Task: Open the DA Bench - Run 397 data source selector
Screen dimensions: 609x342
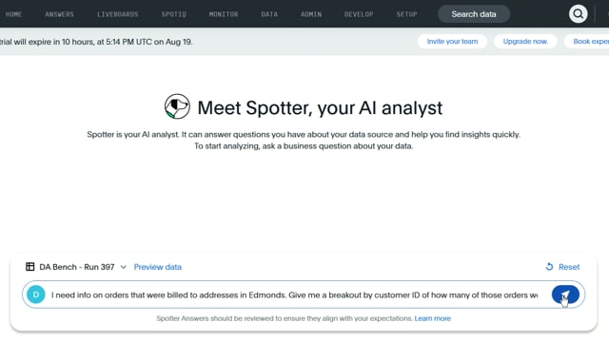Action: click(x=76, y=267)
